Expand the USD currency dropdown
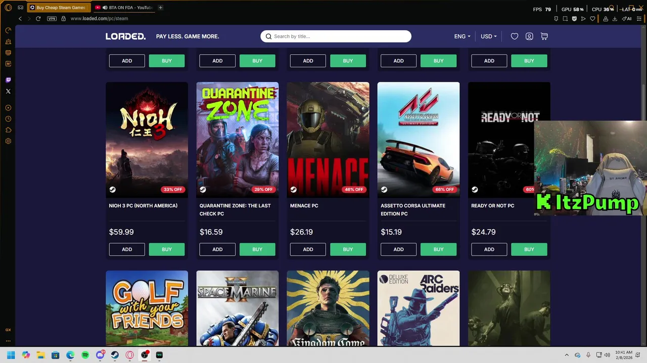 pyautogui.click(x=488, y=36)
